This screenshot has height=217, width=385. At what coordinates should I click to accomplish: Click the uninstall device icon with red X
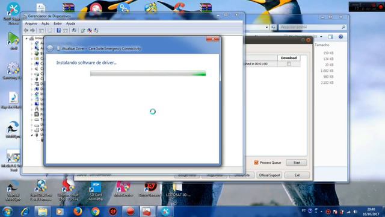point(90,31)
